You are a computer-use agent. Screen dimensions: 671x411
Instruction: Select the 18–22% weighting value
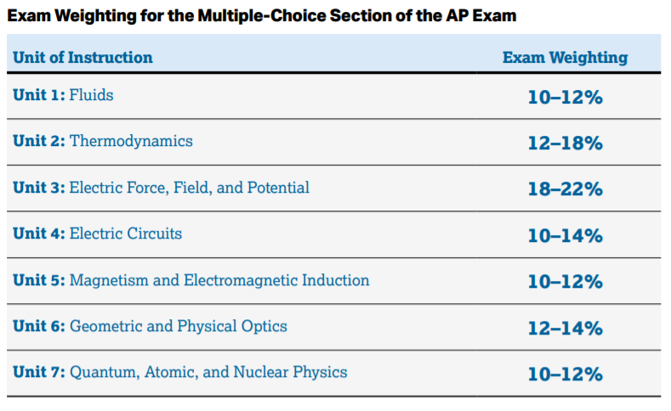pyautogui.click(x=566, y=189)
